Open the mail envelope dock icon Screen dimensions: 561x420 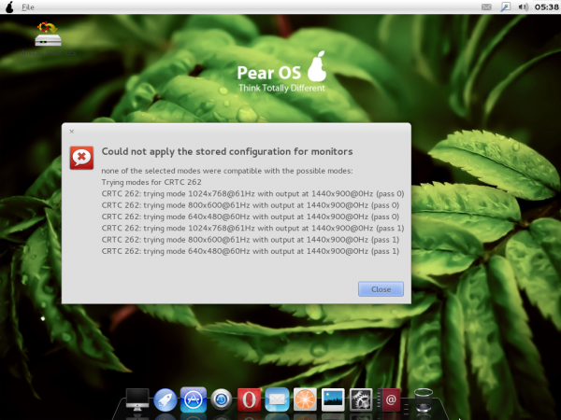(x=277, y=399)
